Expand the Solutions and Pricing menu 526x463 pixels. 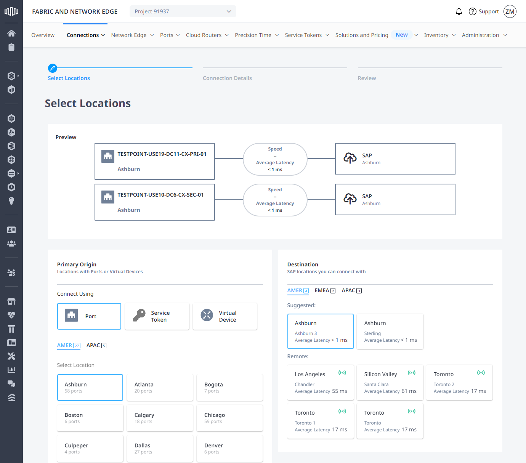click(x=377, y=35)
